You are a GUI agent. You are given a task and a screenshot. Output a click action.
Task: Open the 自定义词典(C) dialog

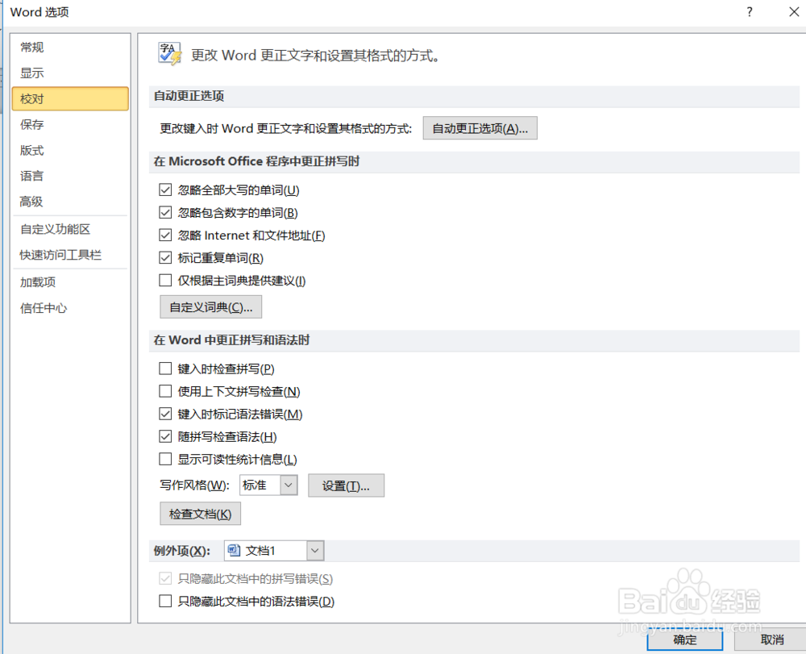[210, 306]
